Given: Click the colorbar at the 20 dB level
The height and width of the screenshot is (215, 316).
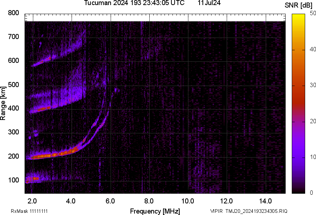Looking at the screenshot, I should tap(299, 121).
